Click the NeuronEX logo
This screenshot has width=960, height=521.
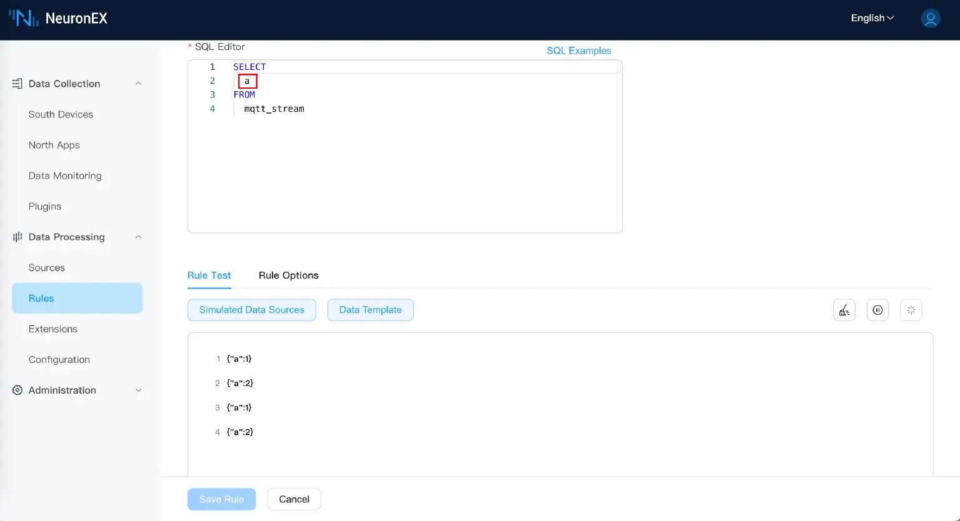click(x=58, y=18)
